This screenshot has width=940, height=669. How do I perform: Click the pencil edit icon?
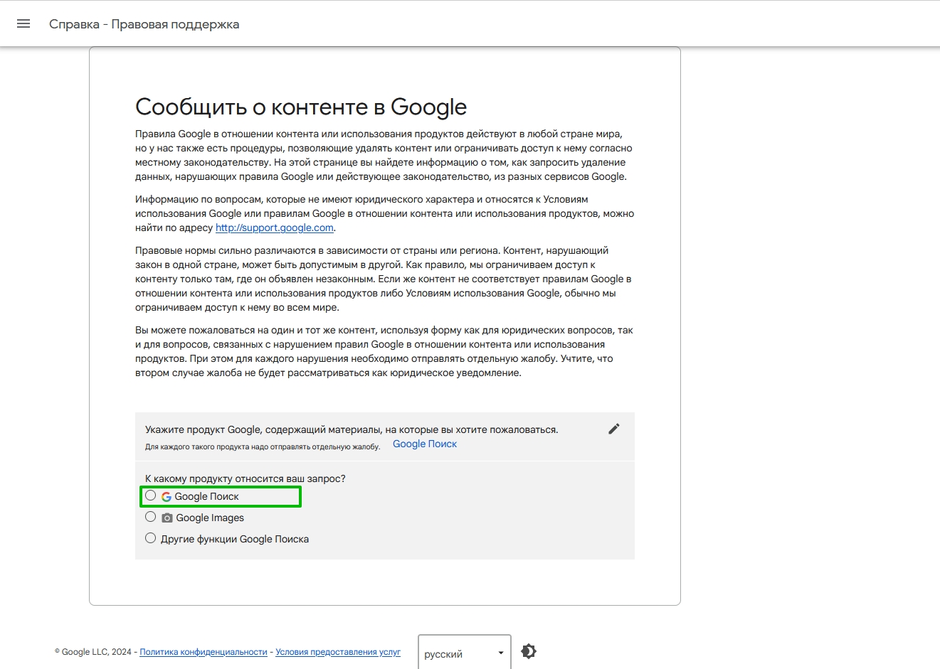tap(614, 429)
